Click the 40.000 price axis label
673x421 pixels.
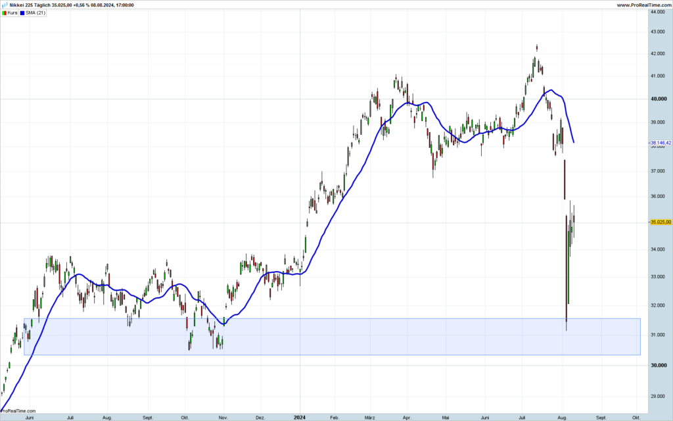[659, 99]
